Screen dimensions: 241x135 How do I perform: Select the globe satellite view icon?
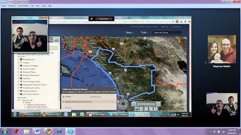[136, 109]
